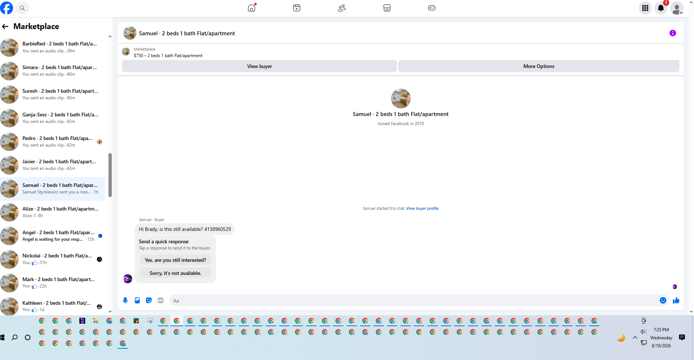Open the Windows Action Center notifications
The width and height of the screenshot is (694, 360).
coord(682,337)
